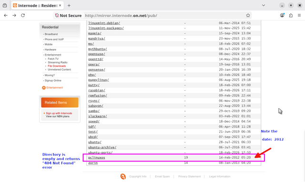Open the samba/ directory

pyautogui.click(x=94, y=111)
